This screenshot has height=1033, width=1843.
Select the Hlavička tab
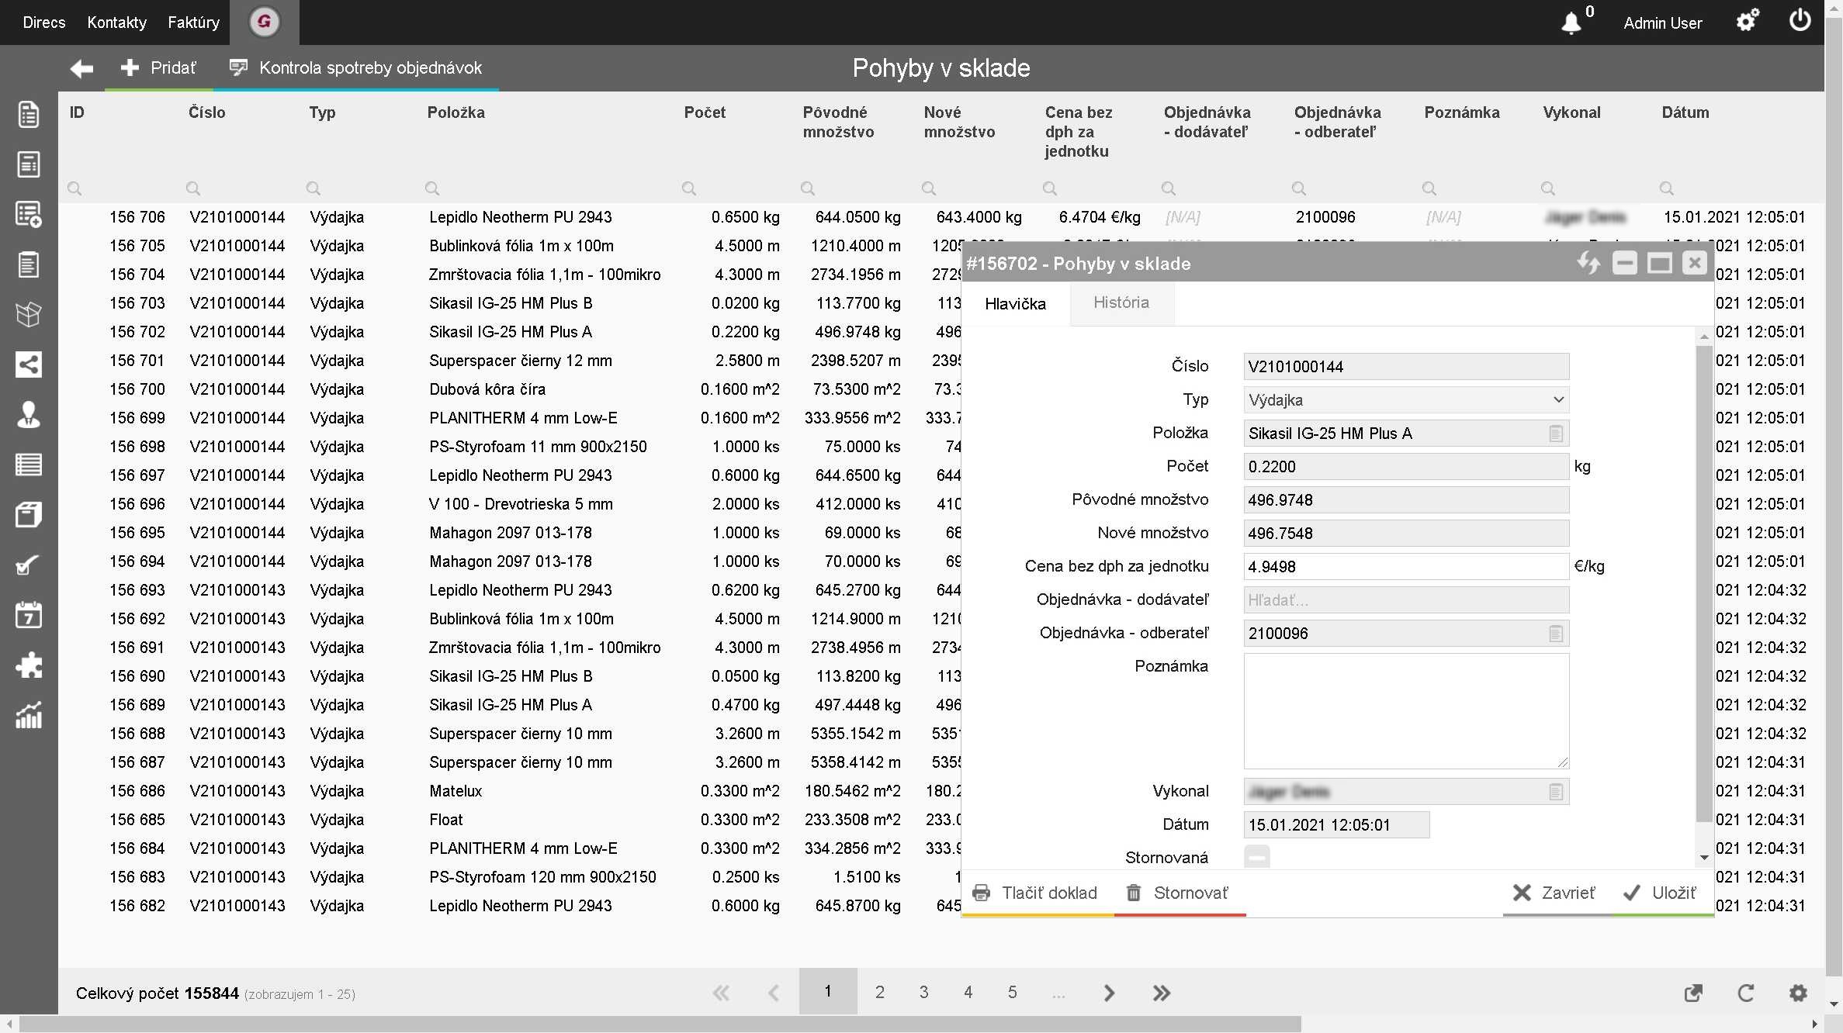(1016, 304)
